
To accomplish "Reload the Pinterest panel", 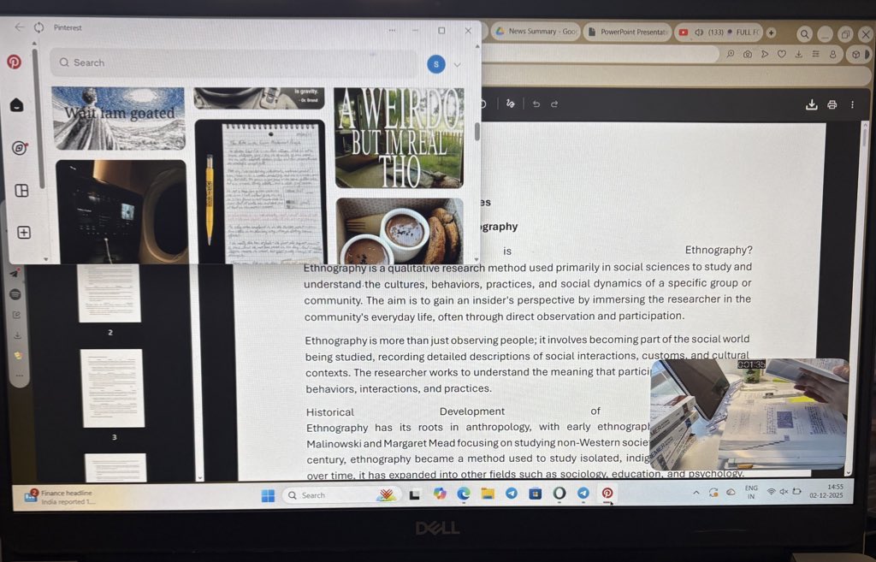I will [38, 27].
